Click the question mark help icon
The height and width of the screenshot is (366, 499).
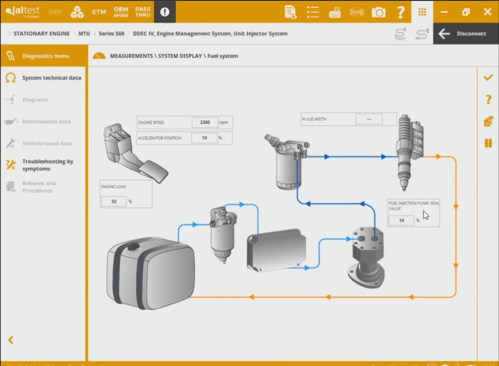pyautogui.click(x=401, y=11)
